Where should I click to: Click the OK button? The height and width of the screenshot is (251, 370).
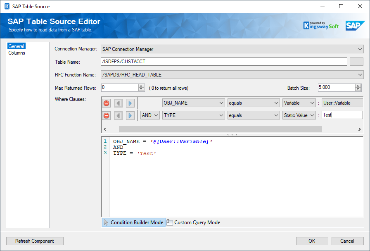coord(312,241)
